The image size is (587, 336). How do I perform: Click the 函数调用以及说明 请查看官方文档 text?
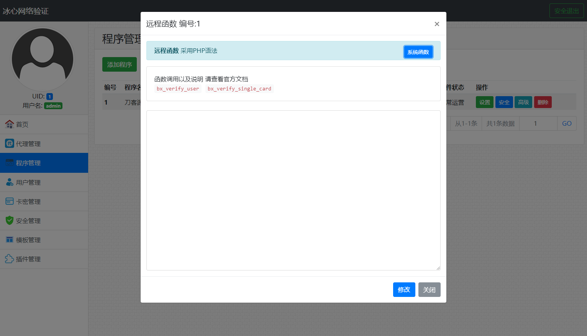tap(201, 79)
